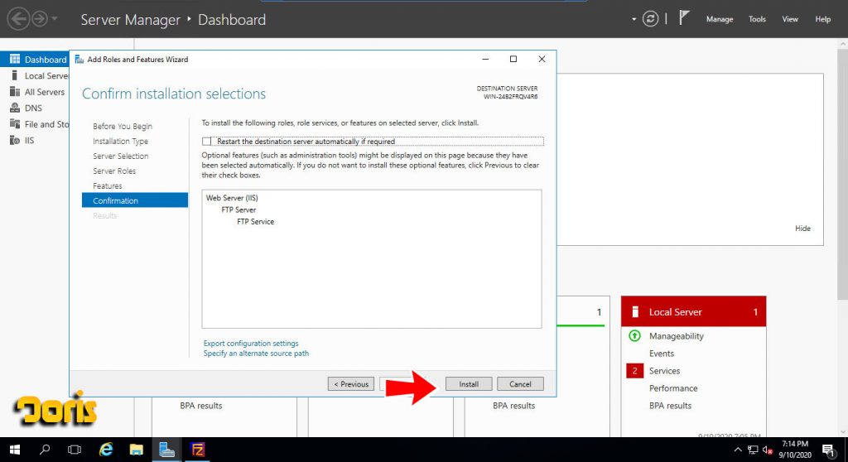Image resolution: width=848 pixels, height=462 pixels.
Task: Open BPA results under Local Server tile
Action: [x=670, y=405]
